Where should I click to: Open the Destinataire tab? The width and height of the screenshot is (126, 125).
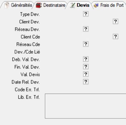[50, 5]
